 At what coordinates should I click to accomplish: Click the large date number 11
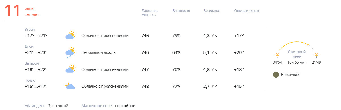[x=12, y=11]
